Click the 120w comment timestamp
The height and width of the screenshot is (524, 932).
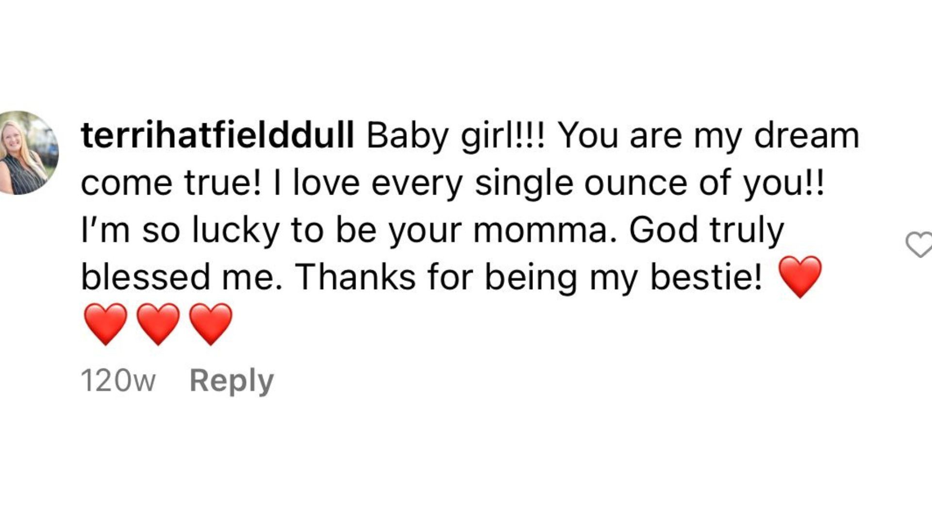click(118, 381)
